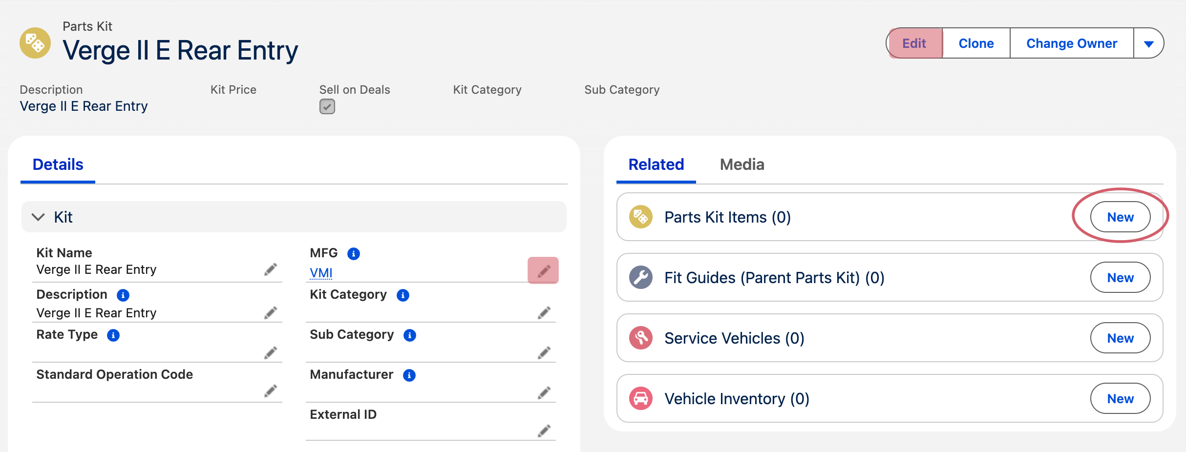Show info tooltip for Kit Category field
The width and height of the screenshot is (1186, 452).
[403, 295]
